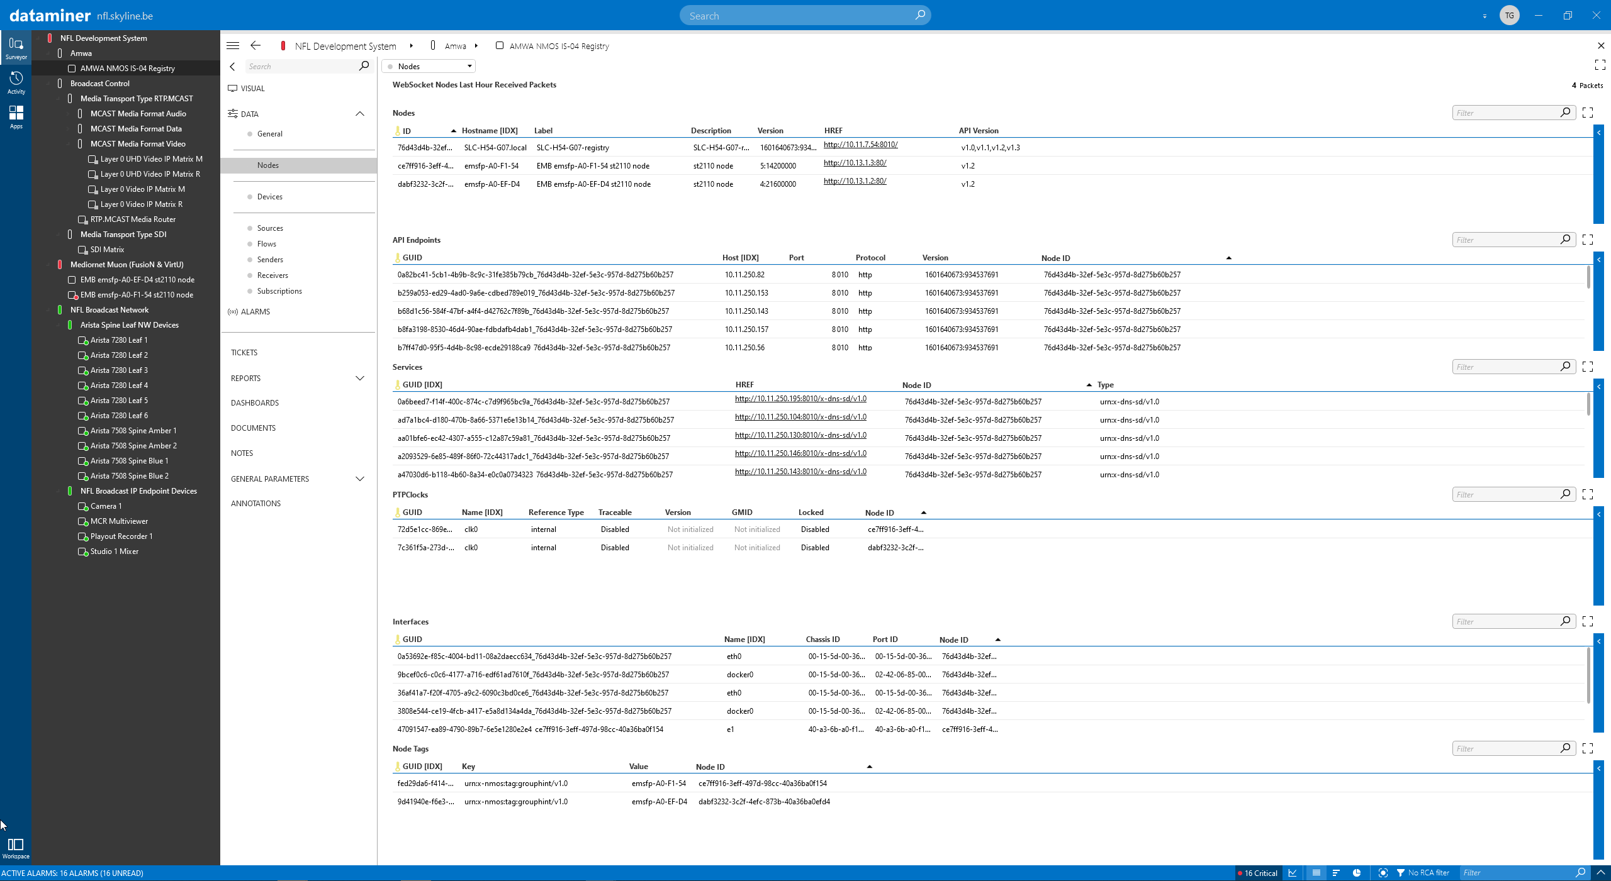Click the Nodes table filter magnifier icon
The width and height of the screenshot is (1611, 881).
point(1566,112)
